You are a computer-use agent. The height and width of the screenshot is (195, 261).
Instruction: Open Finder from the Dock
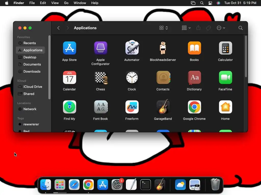pos(46,185)
